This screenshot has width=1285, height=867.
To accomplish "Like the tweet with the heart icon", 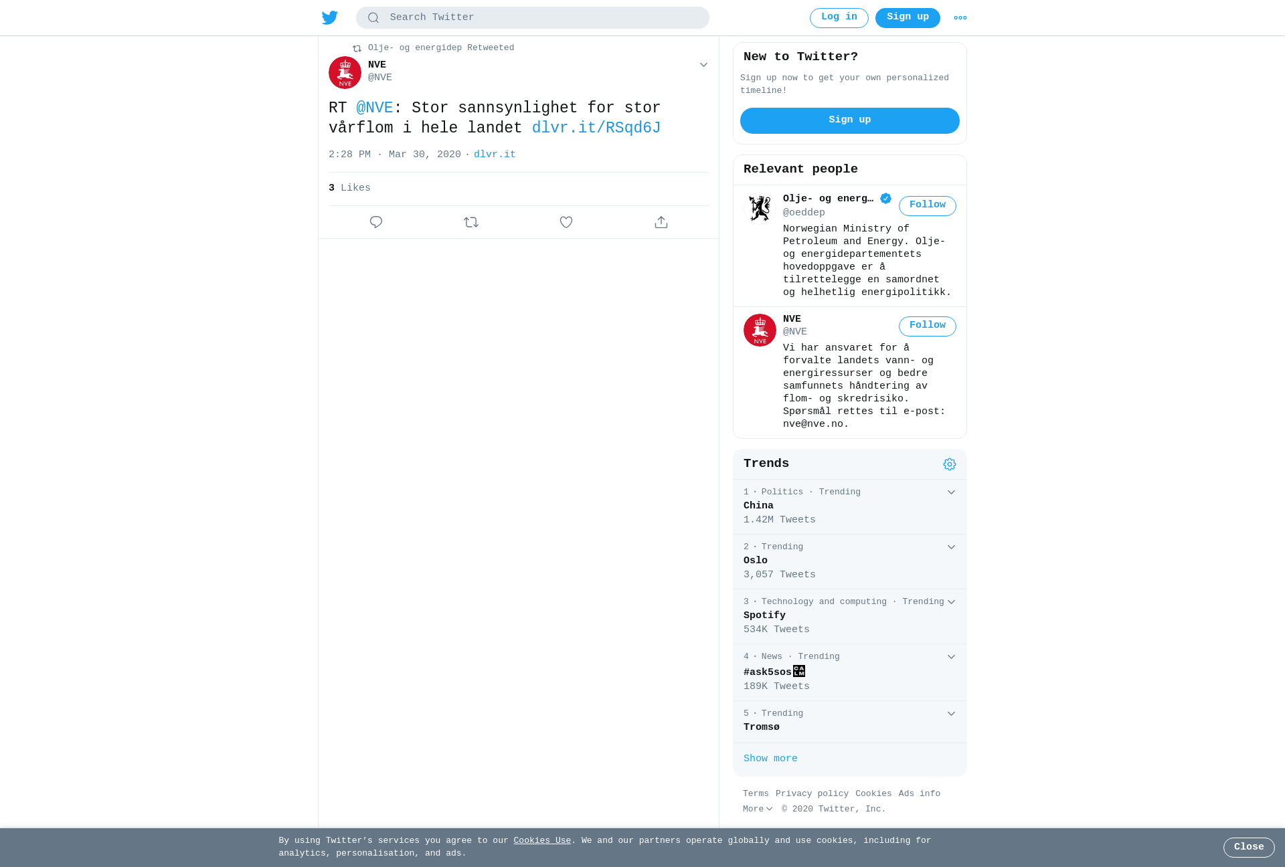I will coord(566,222).
